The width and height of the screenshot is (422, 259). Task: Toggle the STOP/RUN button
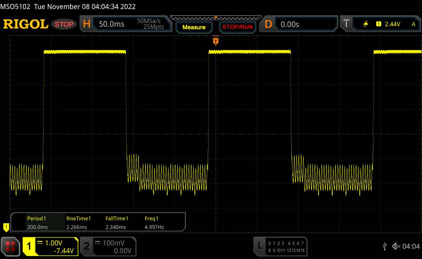pyautogui.click(x=237, y=27)
